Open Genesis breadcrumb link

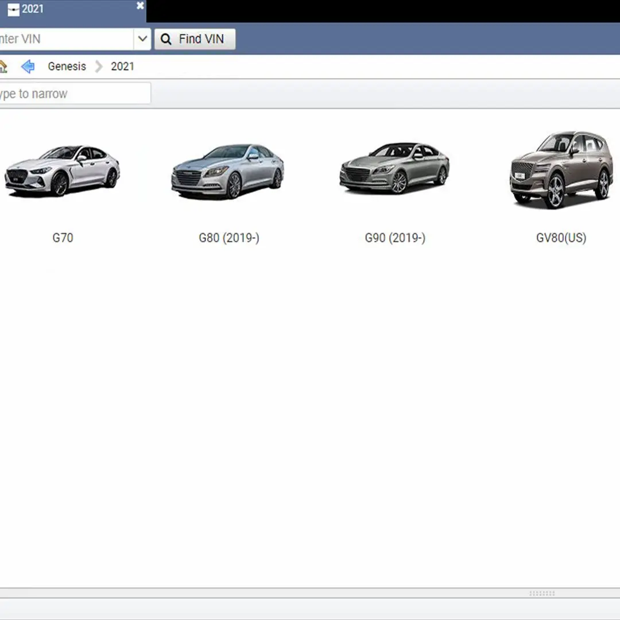pos(67,67)
